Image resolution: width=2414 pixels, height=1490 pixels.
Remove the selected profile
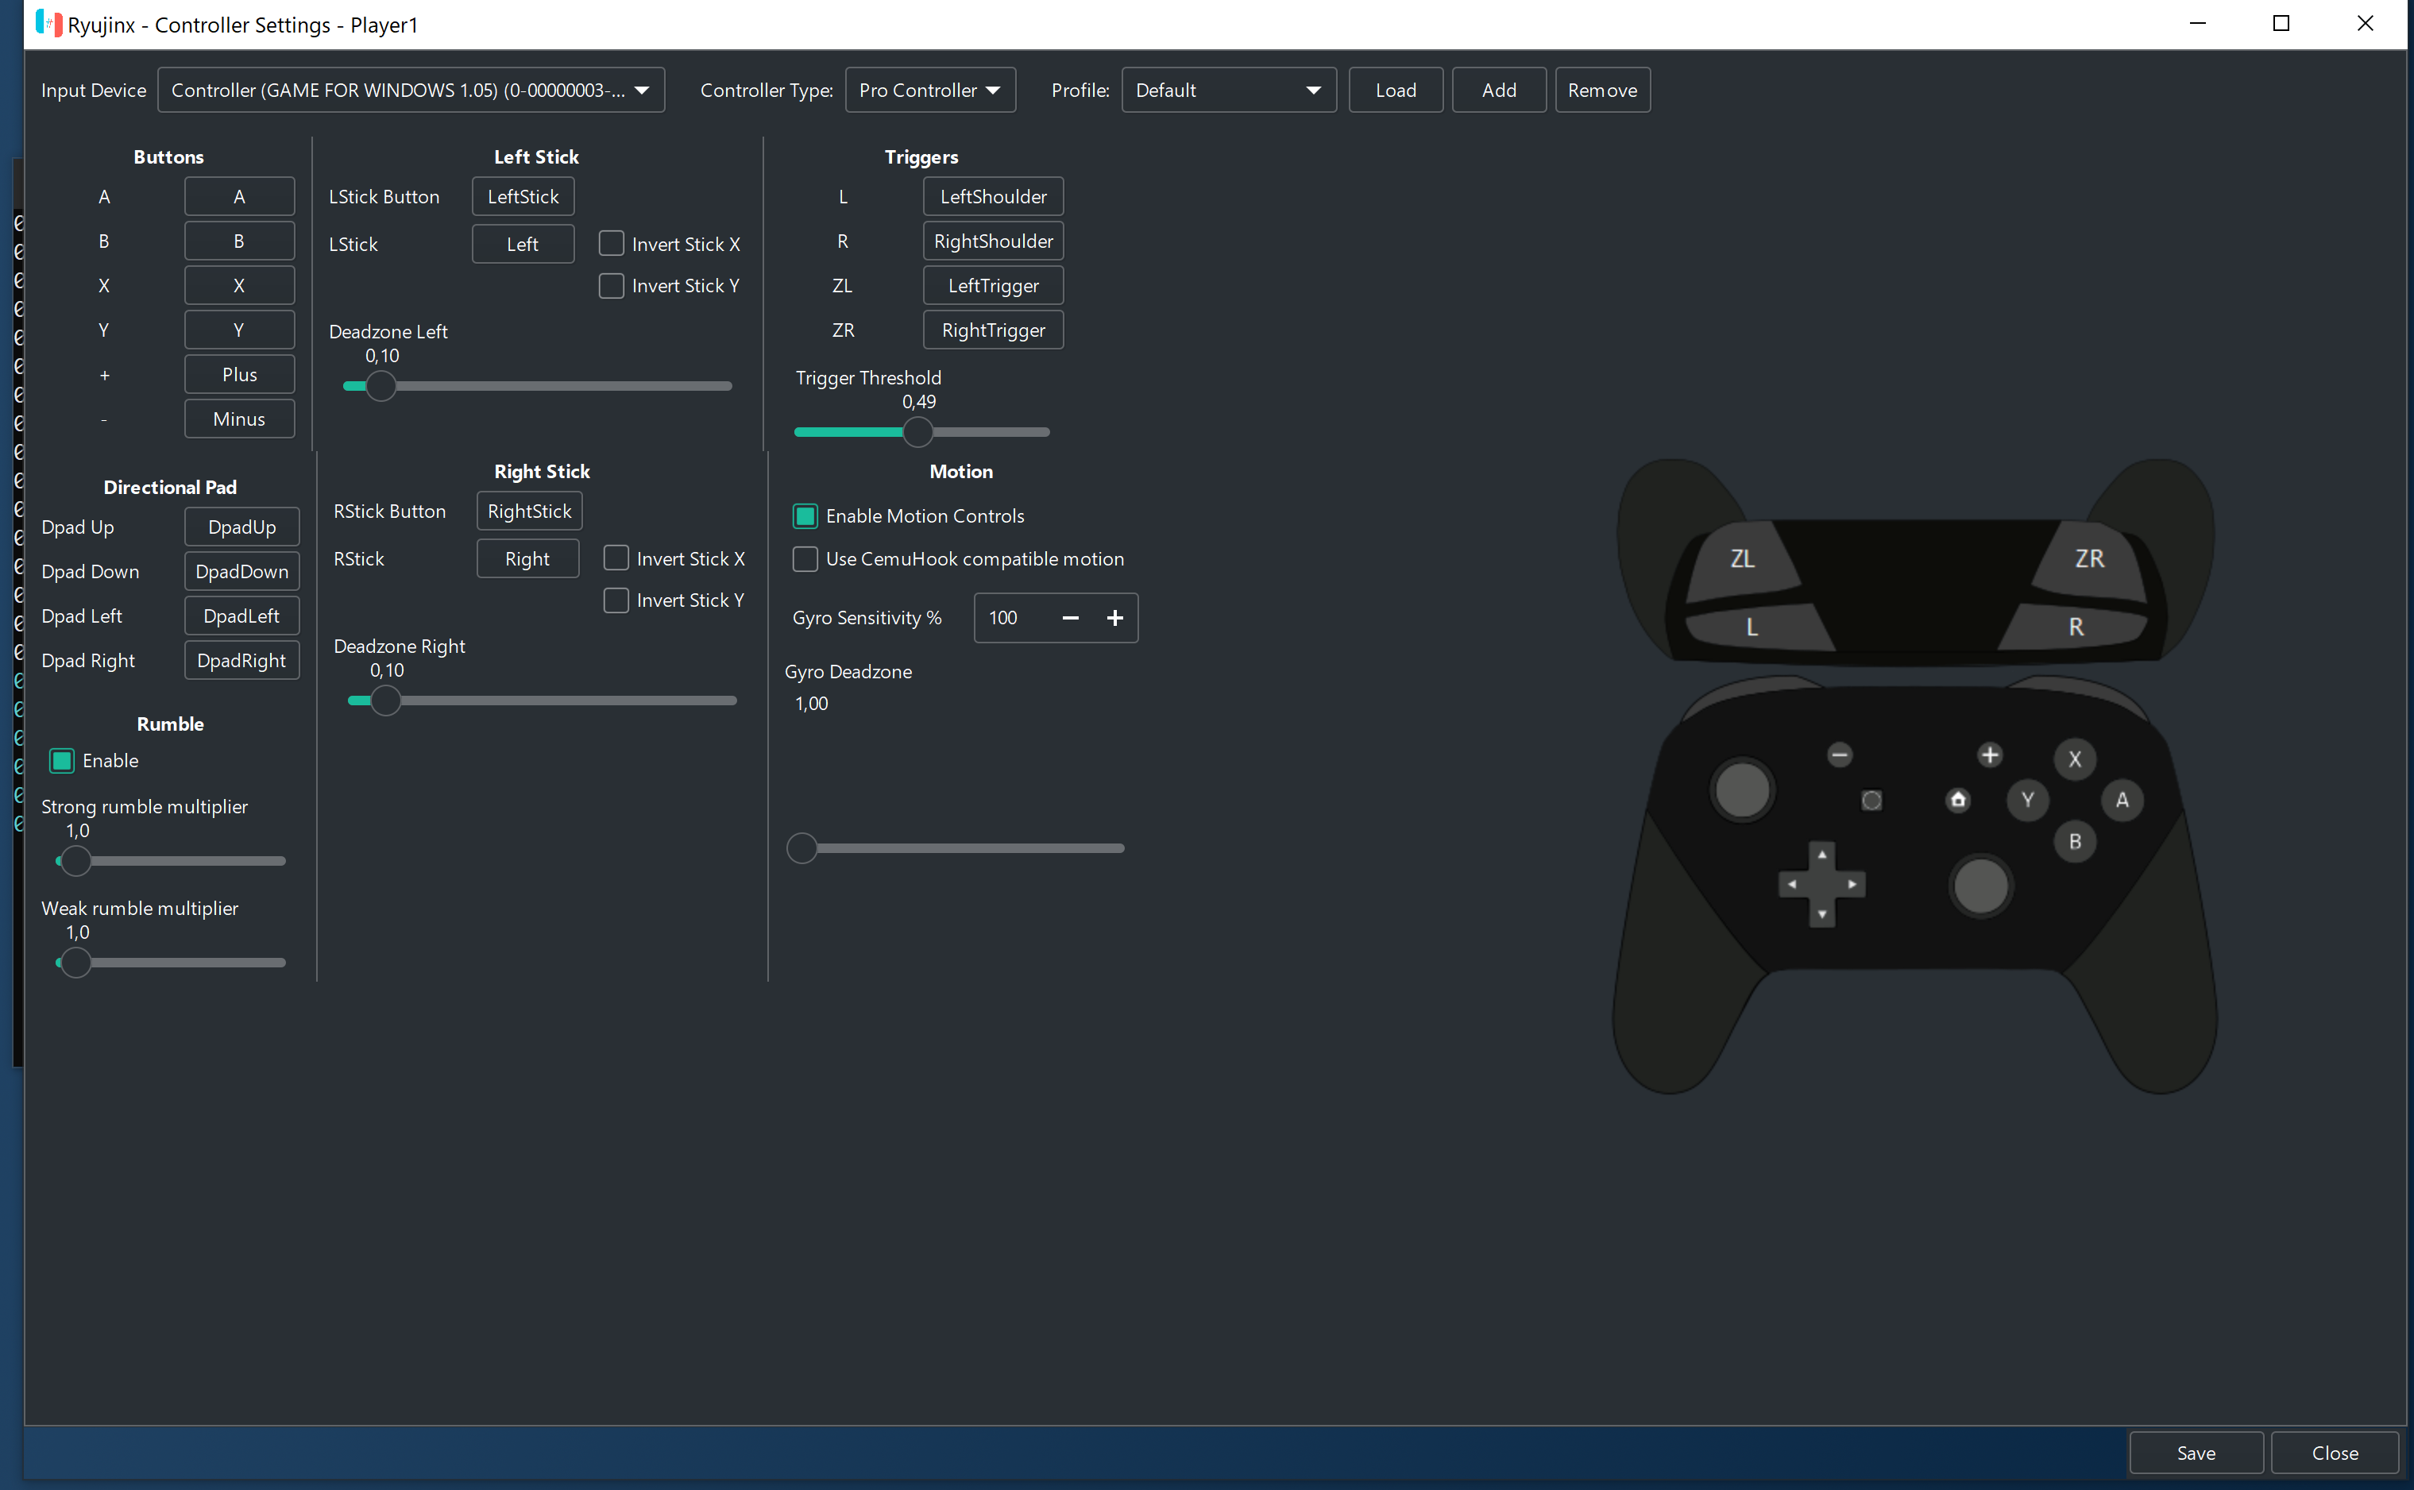[x=1602, y=90]
